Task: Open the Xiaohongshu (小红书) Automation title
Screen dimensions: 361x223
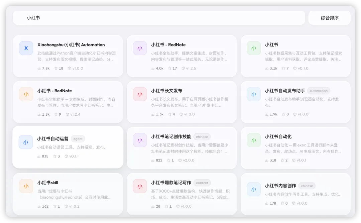Action: (x=71, y=45)
